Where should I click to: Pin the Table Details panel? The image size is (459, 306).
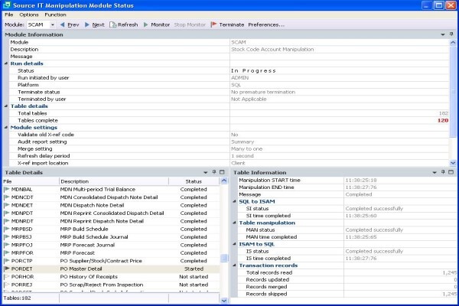[214, 172]
